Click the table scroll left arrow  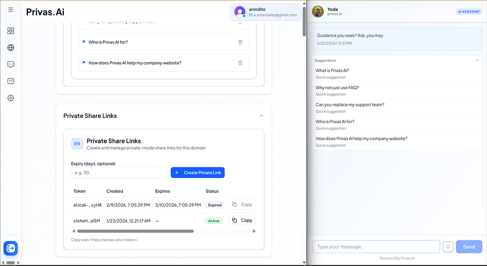click(74, 231)
